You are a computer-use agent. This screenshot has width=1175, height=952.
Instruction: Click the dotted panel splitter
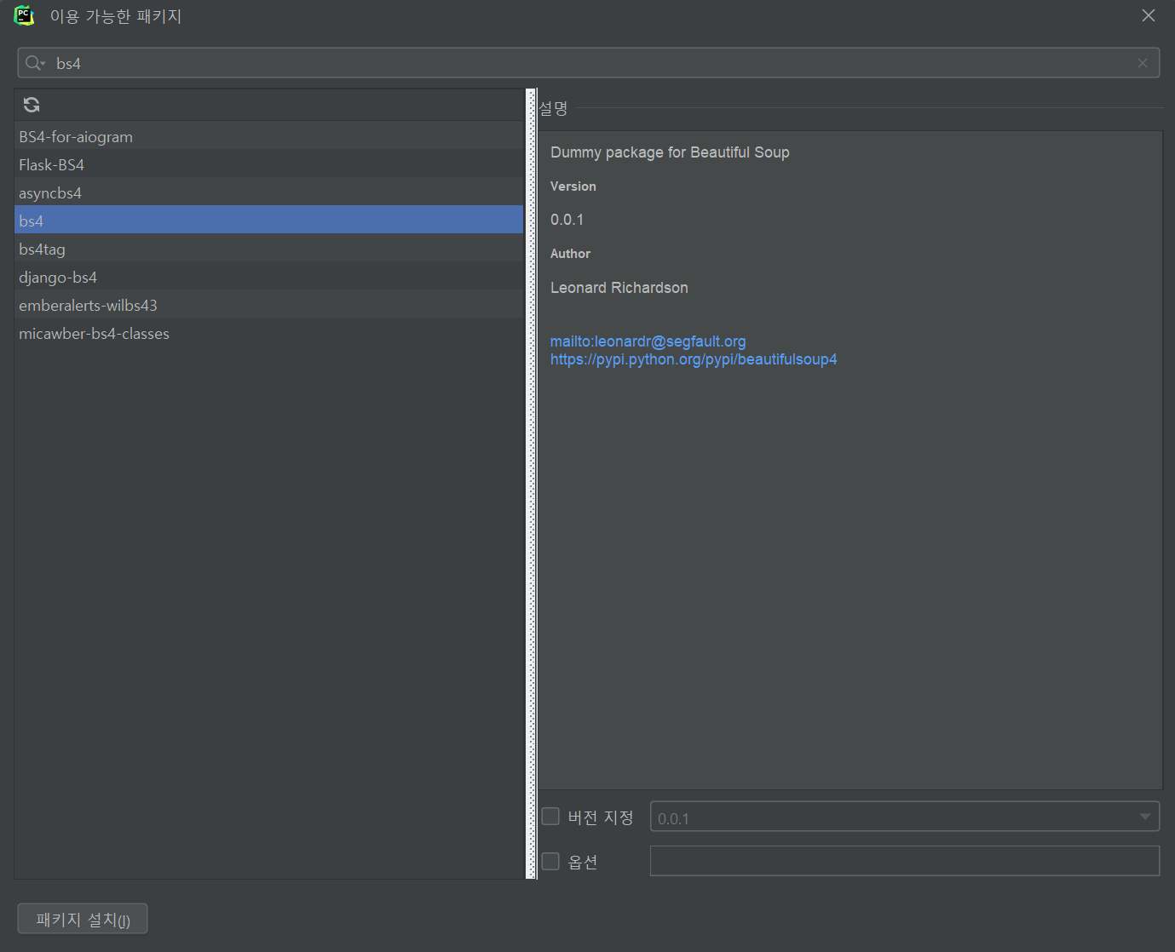coord(532,484)
